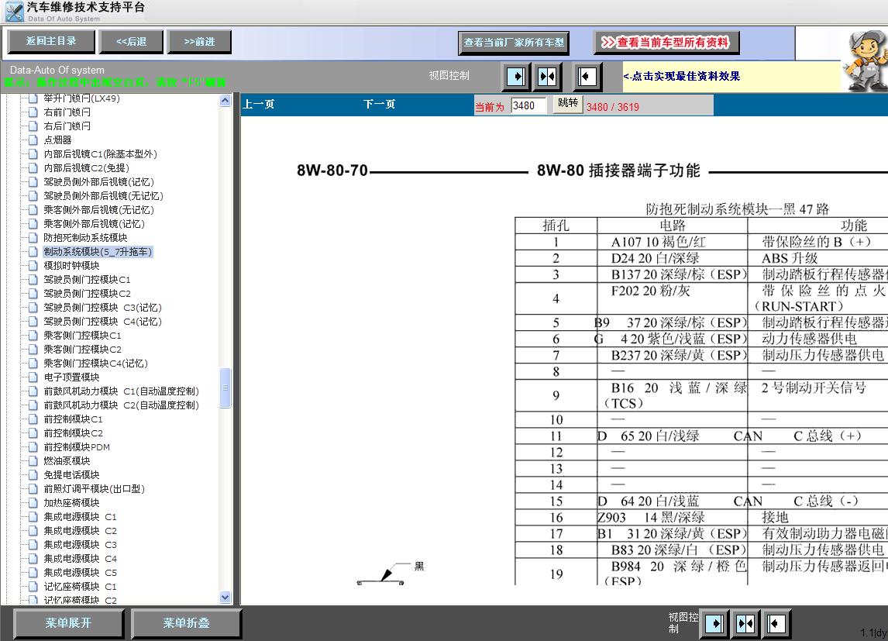The width and height of the screenshot is (888, 641).
Task: Click the top collapse-left view control icon
Action: pos(587,77)
